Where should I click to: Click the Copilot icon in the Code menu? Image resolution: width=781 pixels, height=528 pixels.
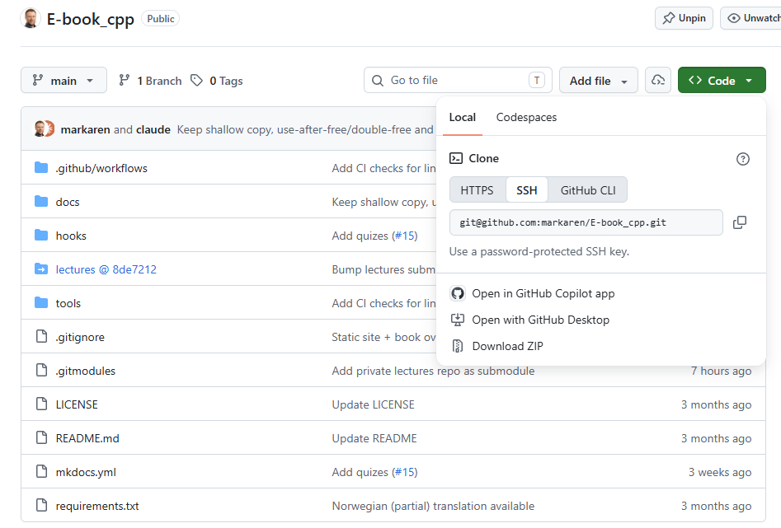pyautogui.click(x=457, y=293)
